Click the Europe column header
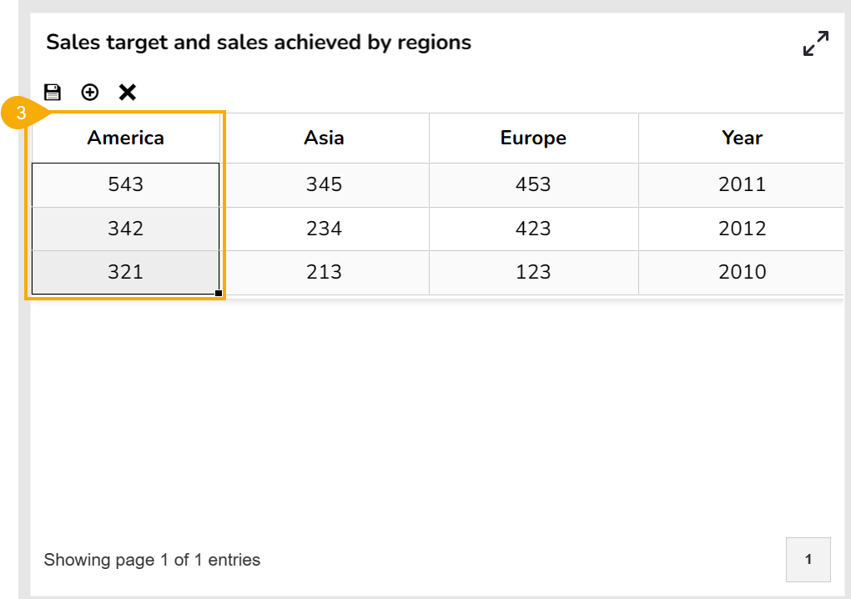This screenshot has width=851, height=599. (x=533, y=138)
